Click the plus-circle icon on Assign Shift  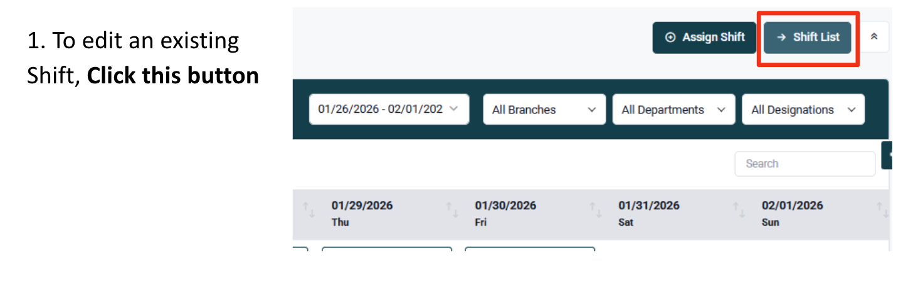tap(670, 38)
